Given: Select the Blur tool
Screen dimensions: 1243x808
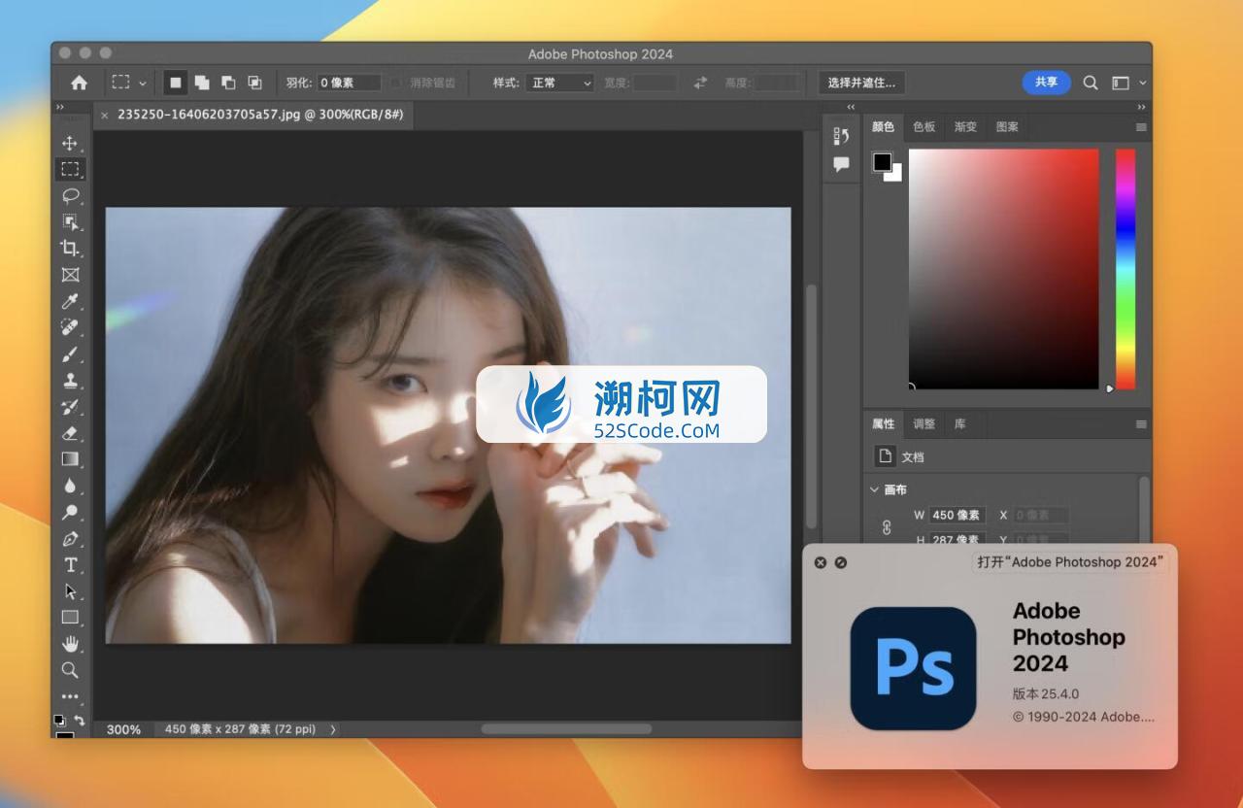Looking at the screenshot, I should pyautogui.click(x=70, y=486).
